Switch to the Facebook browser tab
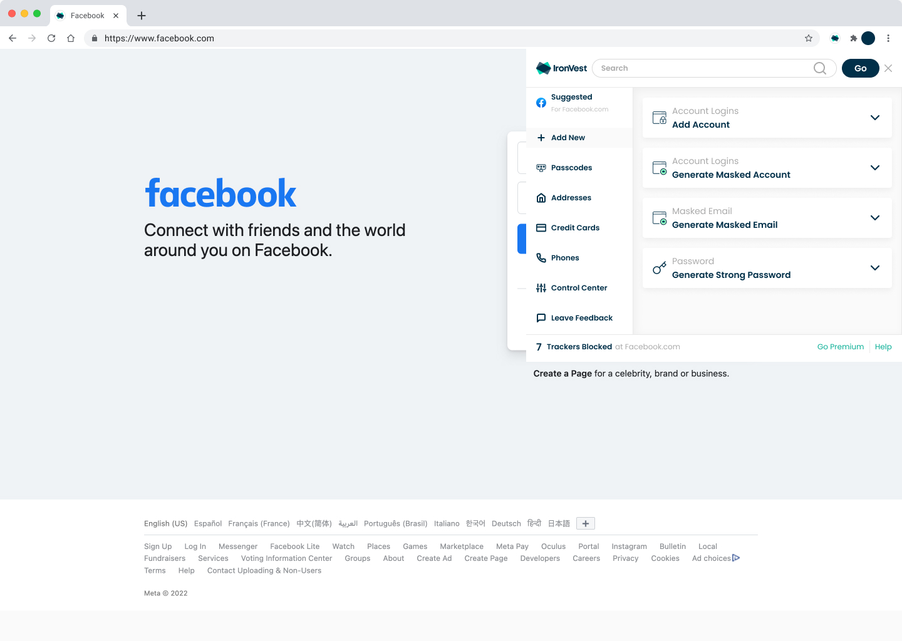902x641 pixels. coord(88,16)
